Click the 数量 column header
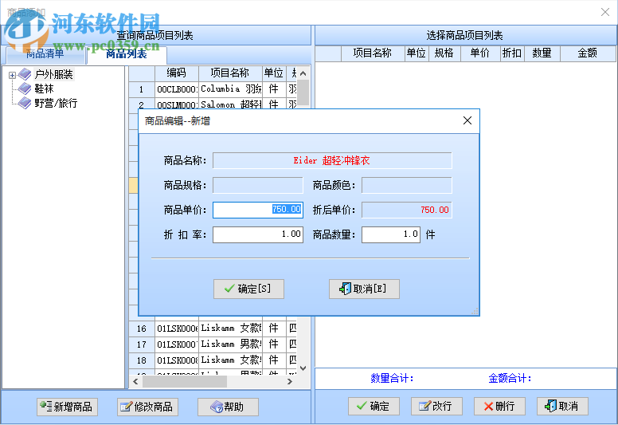 [542, 53]
